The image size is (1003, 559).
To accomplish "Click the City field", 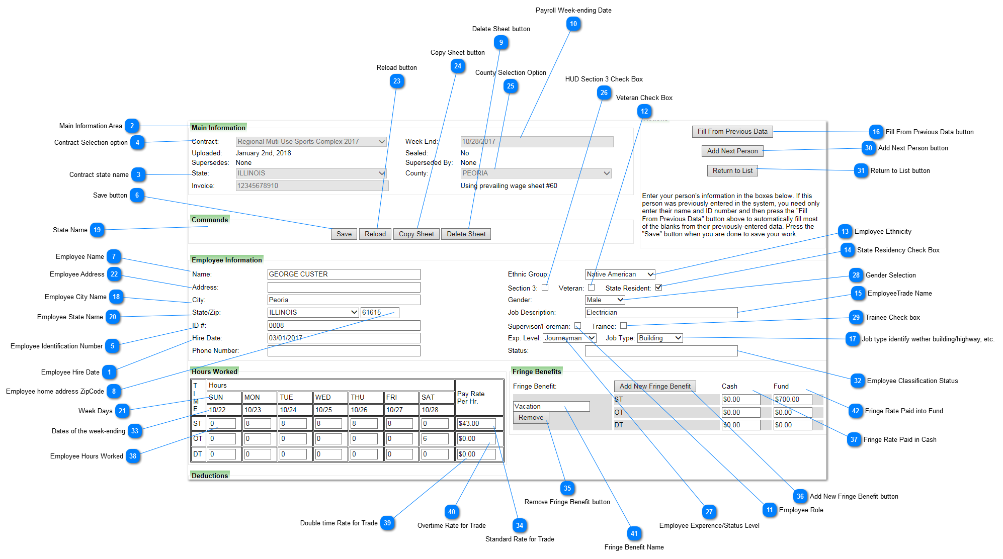I will click(x=344, y=300).
